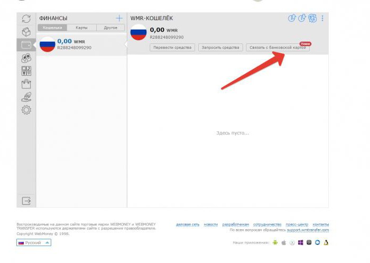Open the support.wmtransfer.com link
Viewport: 370px width, 263px height.
point(308,230)
